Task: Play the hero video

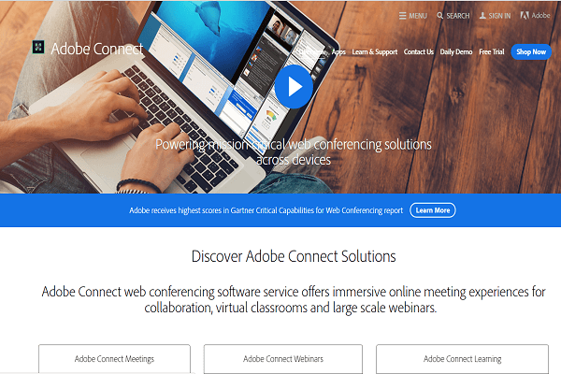Action: point(294,87)
